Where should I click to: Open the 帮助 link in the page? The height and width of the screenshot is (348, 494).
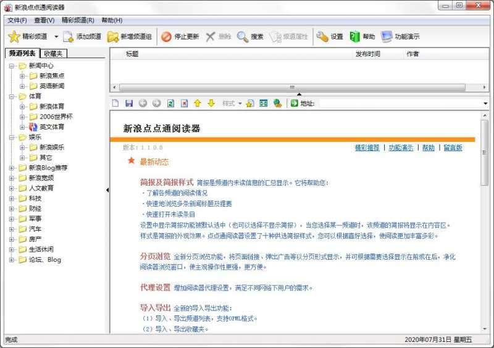pyautogui.click(x=428, y=147)
